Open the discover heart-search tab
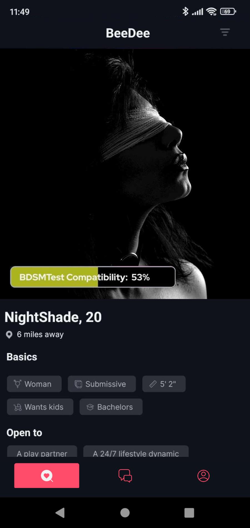 tap(47, 475)
